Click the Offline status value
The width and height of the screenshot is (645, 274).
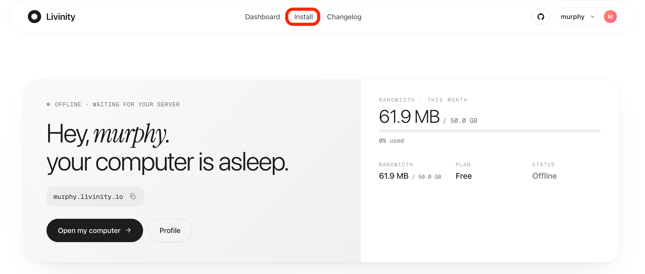click(x=544, y=176)
